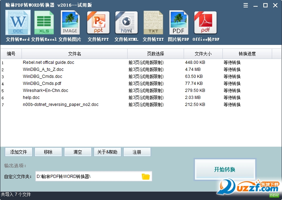This screenshot has width=282, height=200.
Task: Click 等待转换 status for WinDBG_Cmds.pdf row
Action: tap(232, 84)
